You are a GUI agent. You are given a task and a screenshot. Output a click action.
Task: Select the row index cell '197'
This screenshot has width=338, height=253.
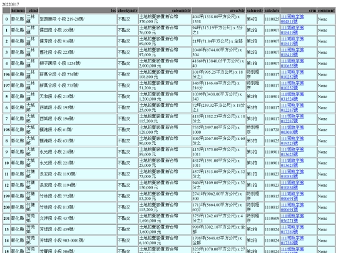tap(6, 86)
